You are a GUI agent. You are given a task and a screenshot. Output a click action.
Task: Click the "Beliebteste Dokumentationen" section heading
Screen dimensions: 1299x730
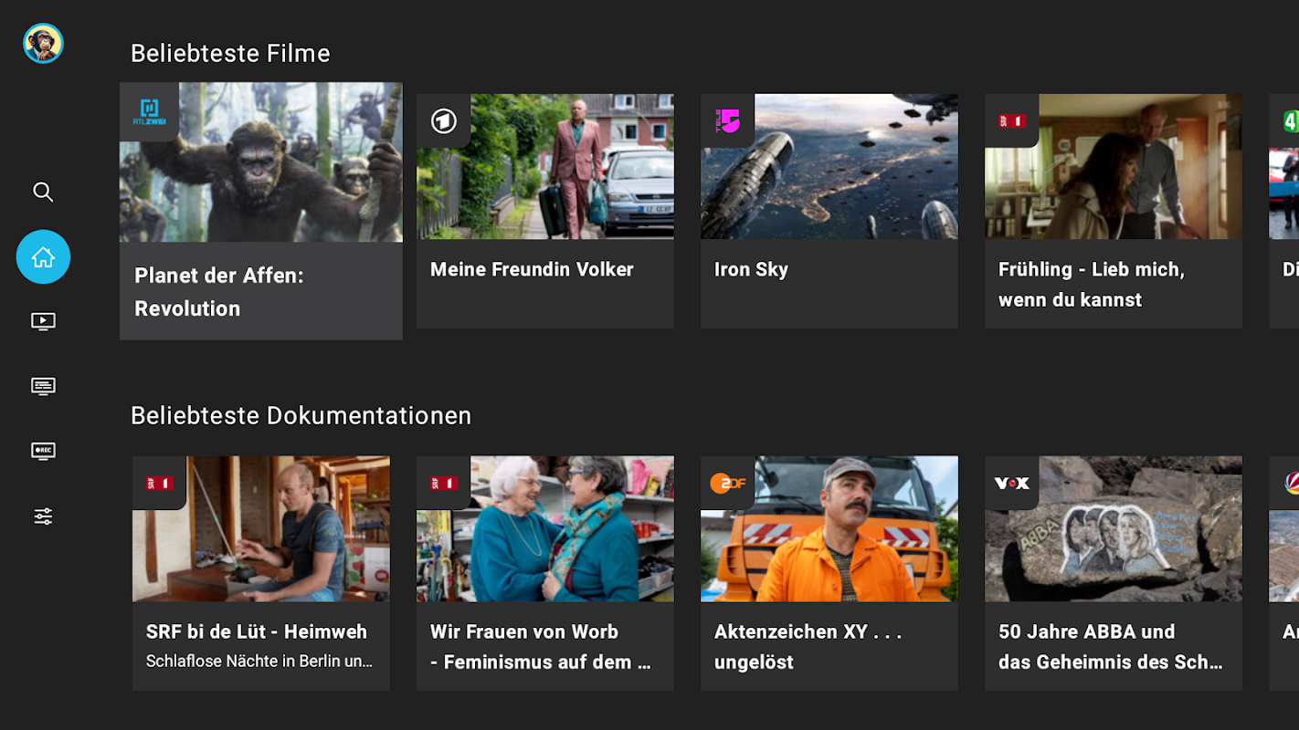[301, 415]
